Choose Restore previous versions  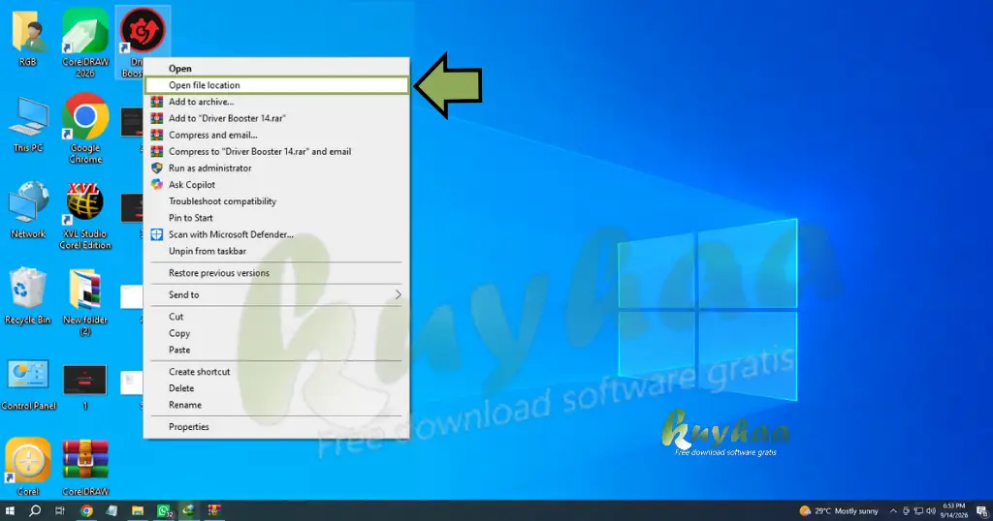276,273
